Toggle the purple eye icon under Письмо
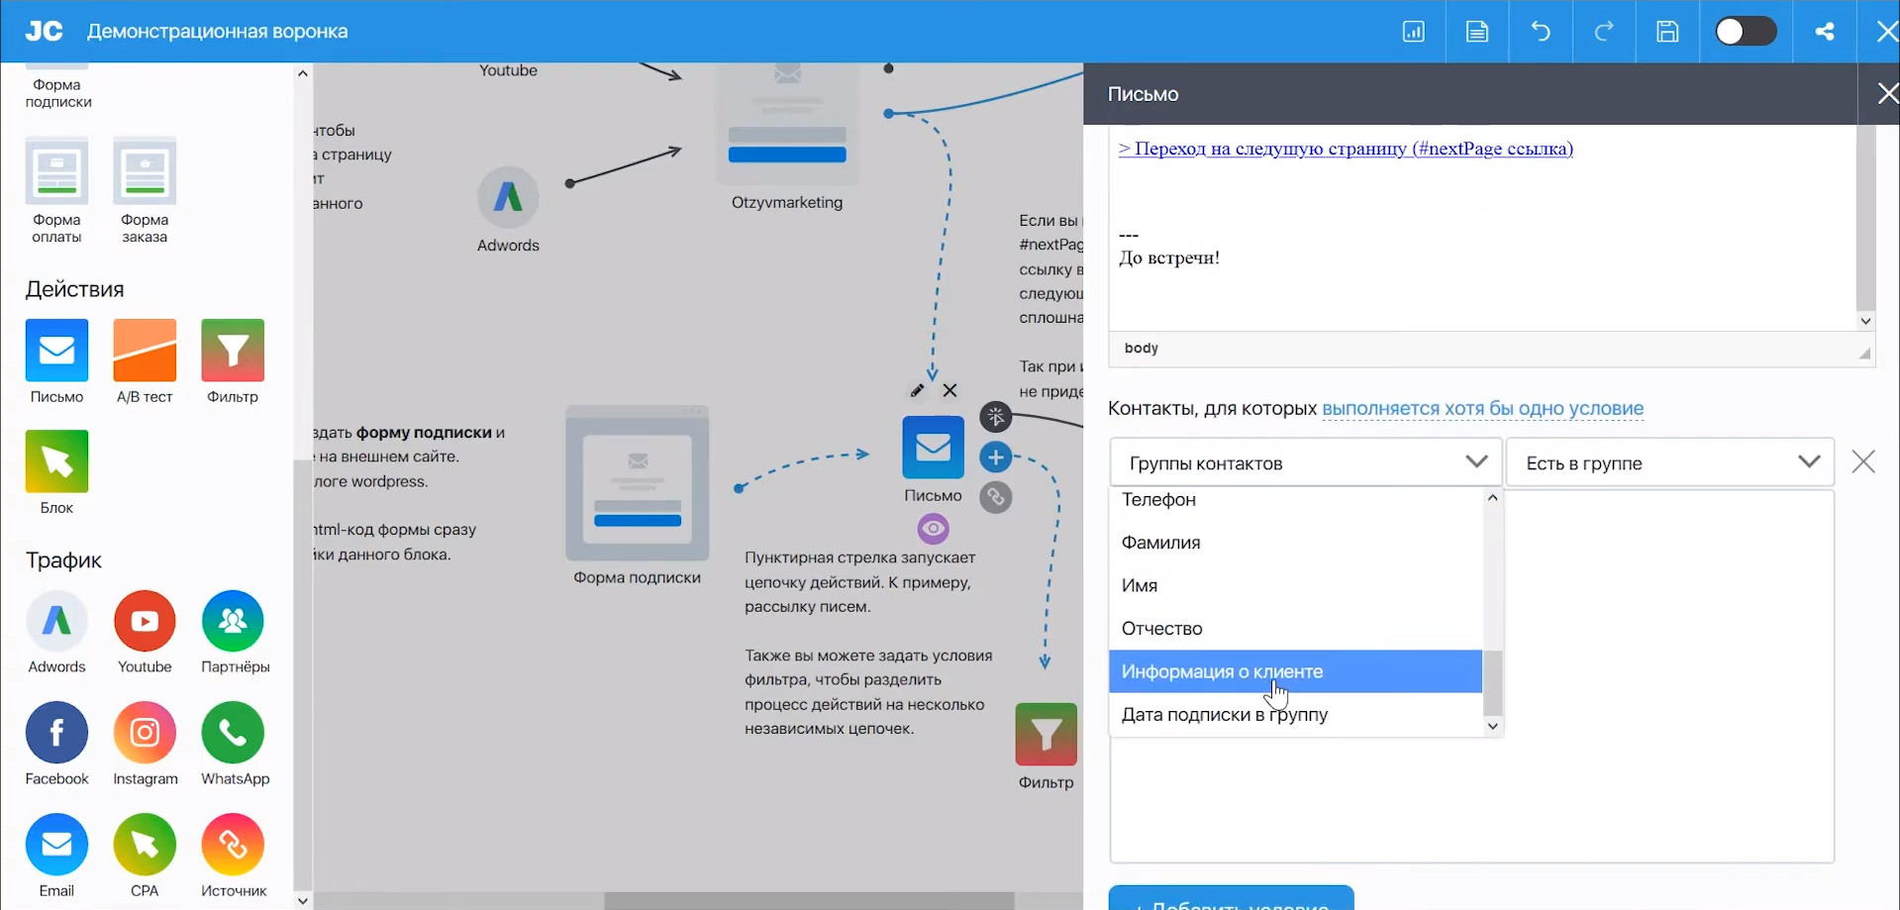1900x910 pixels. [933, 529]
